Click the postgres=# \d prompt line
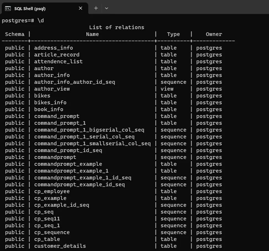The image size is (269, 251). coord(23,21)
